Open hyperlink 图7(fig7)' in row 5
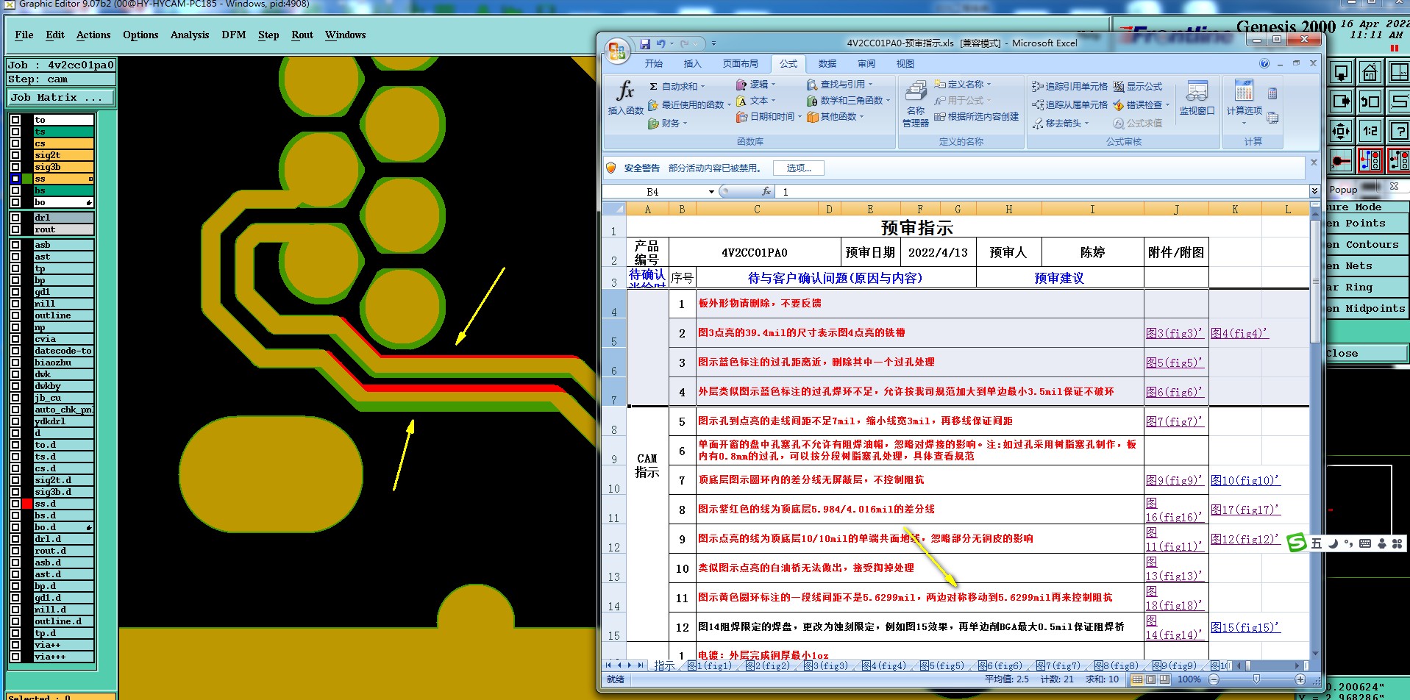The width and height of the screenshot is (1410, 700). point(1174,421)
